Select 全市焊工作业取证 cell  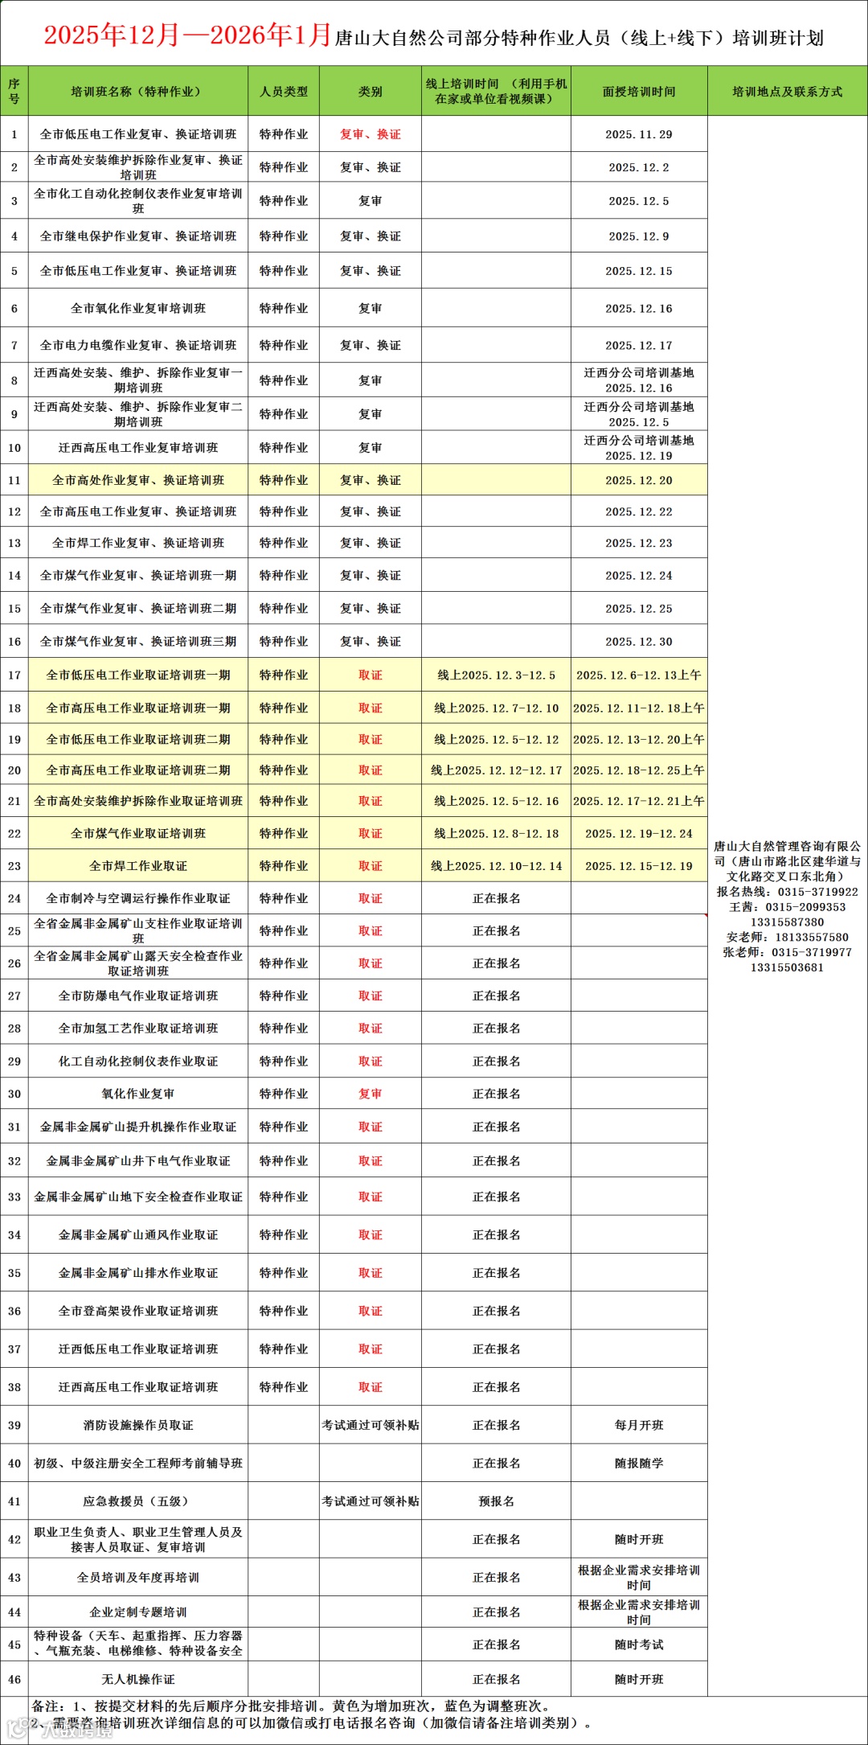[x=138, y=865]
